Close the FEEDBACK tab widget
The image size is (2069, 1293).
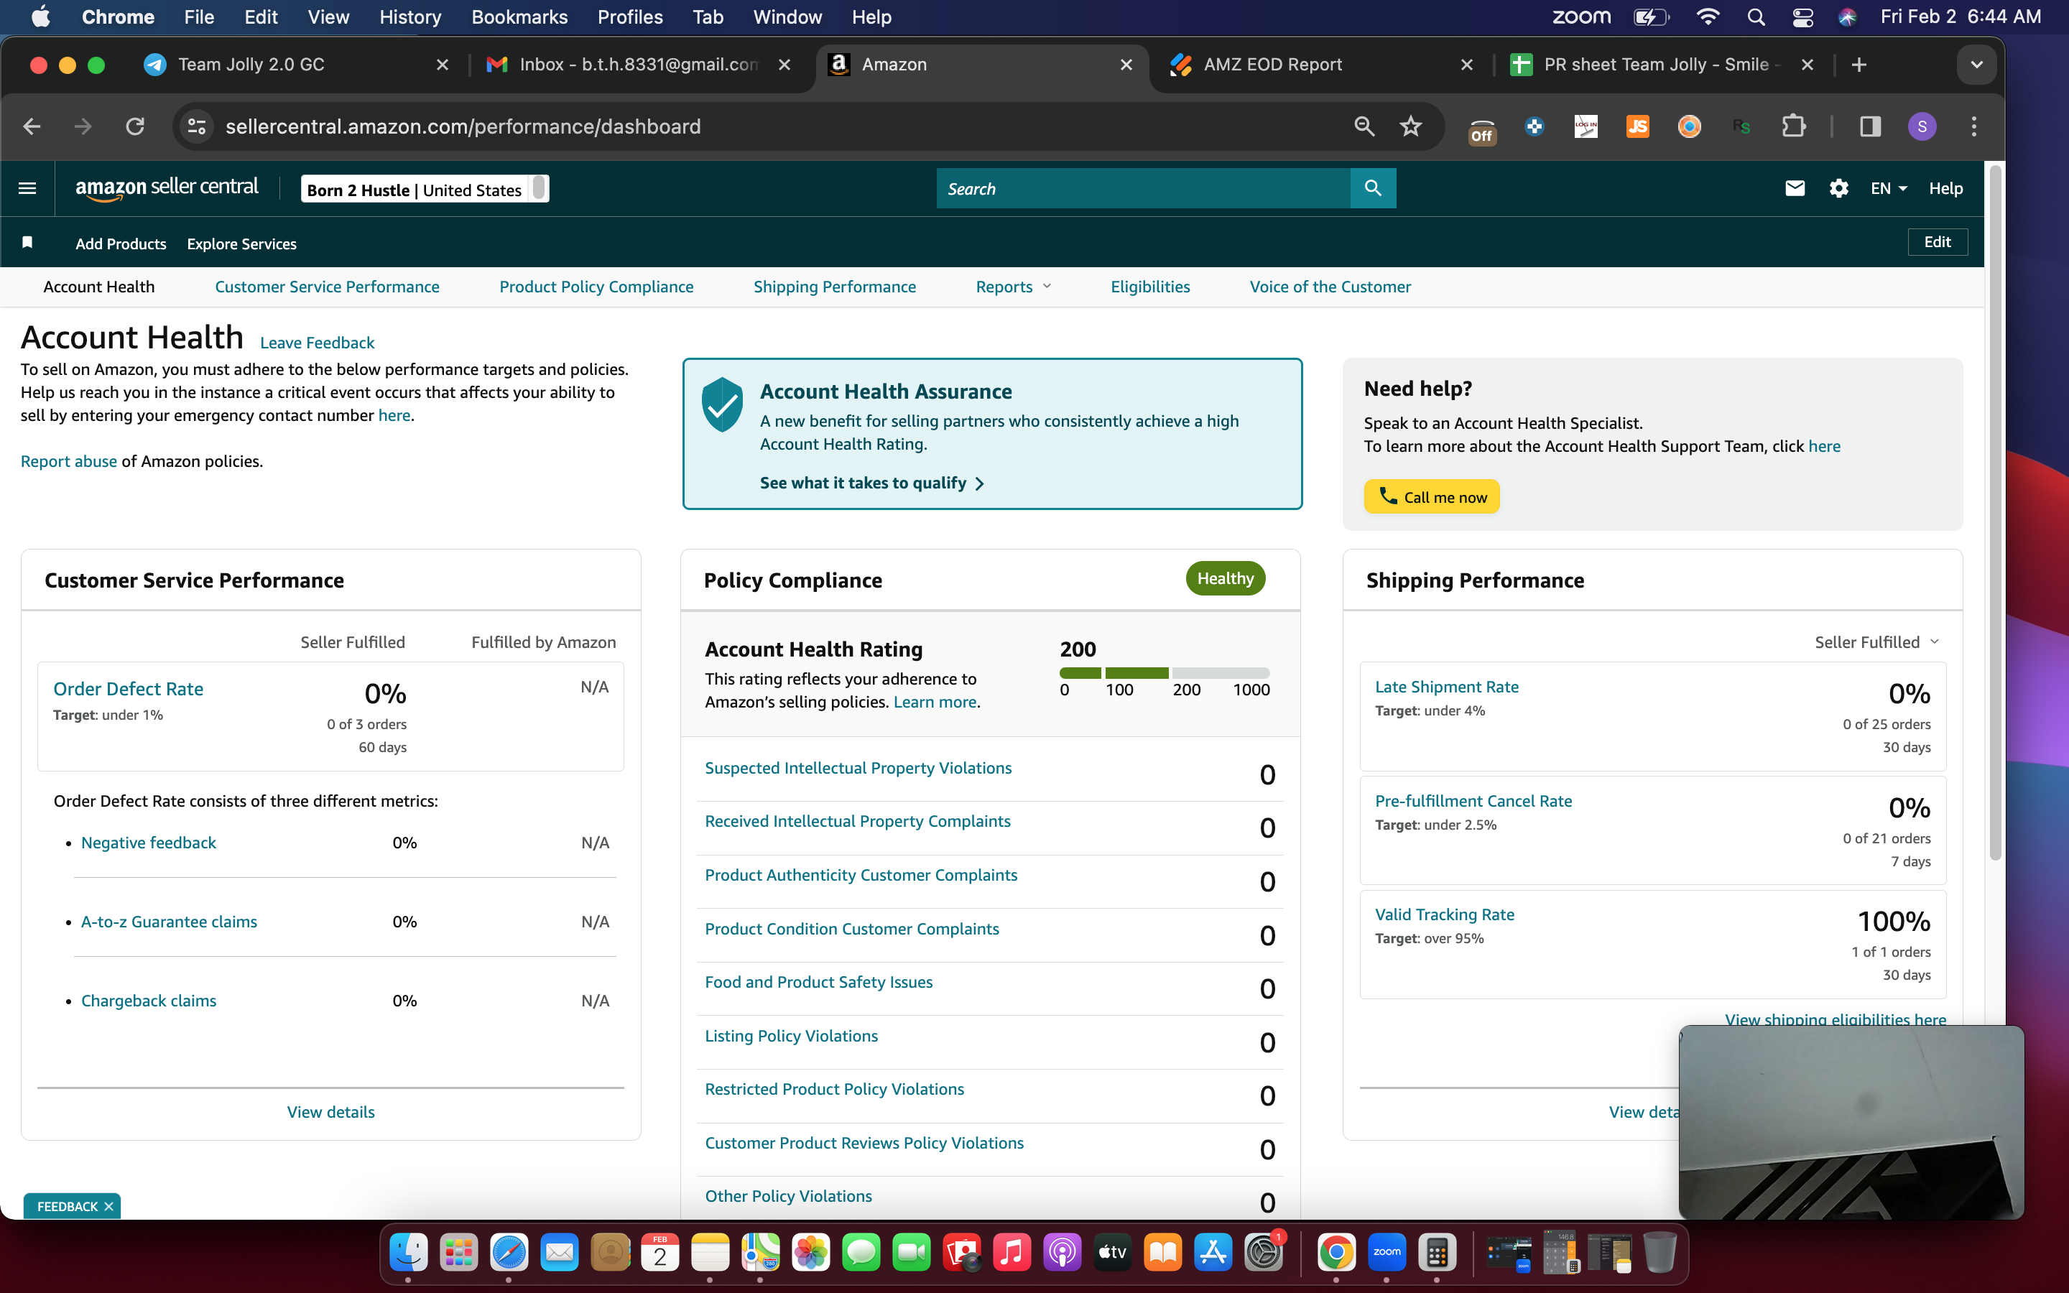(x=108, y=1207)
